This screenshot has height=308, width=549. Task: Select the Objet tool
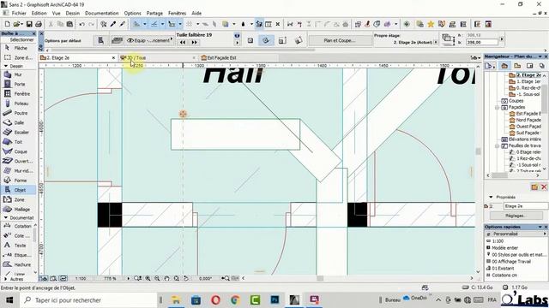tap(18, 190)
